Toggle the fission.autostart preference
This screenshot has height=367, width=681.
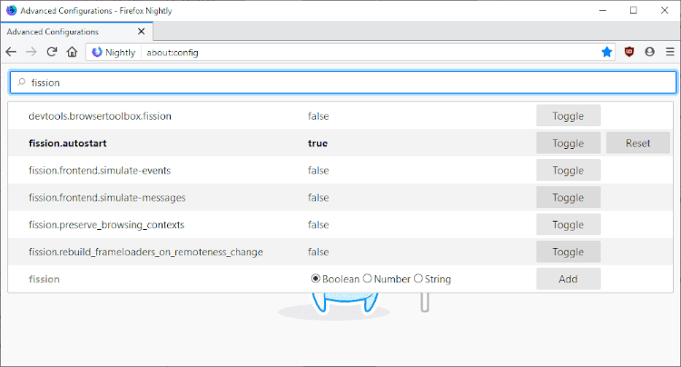click(568, 144)
